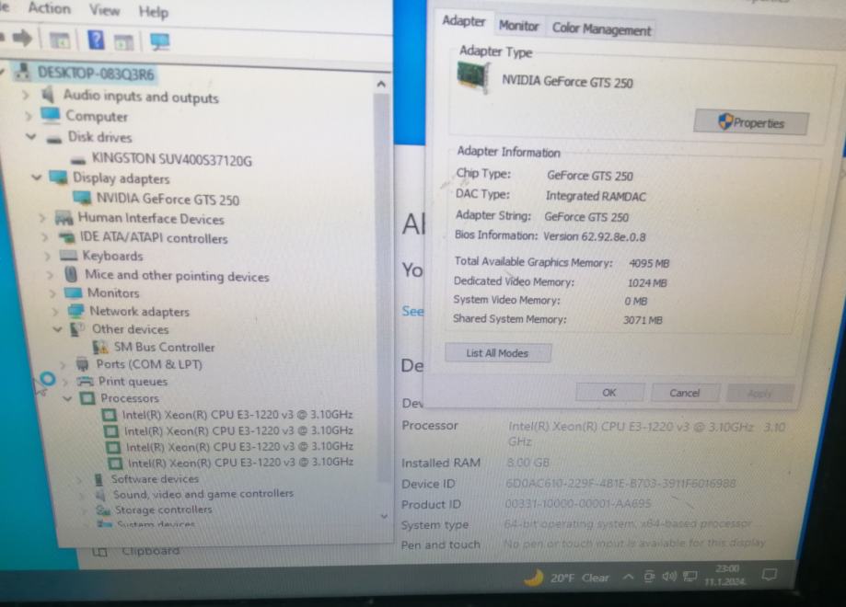
Task: Click the Print queues printer icon
Action: click(x=86, y=381)
